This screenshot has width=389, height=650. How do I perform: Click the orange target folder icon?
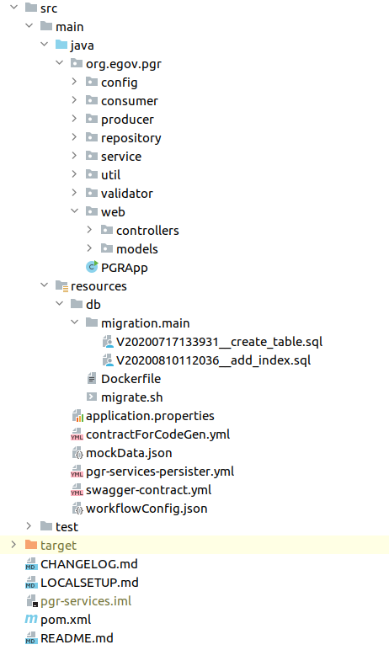pyautogui.click(x=31, y=545)
